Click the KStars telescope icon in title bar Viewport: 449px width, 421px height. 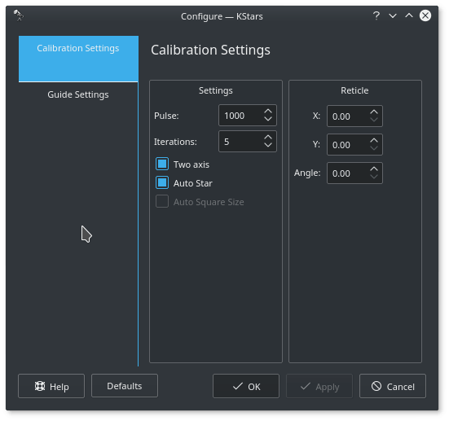click(19, 15)
